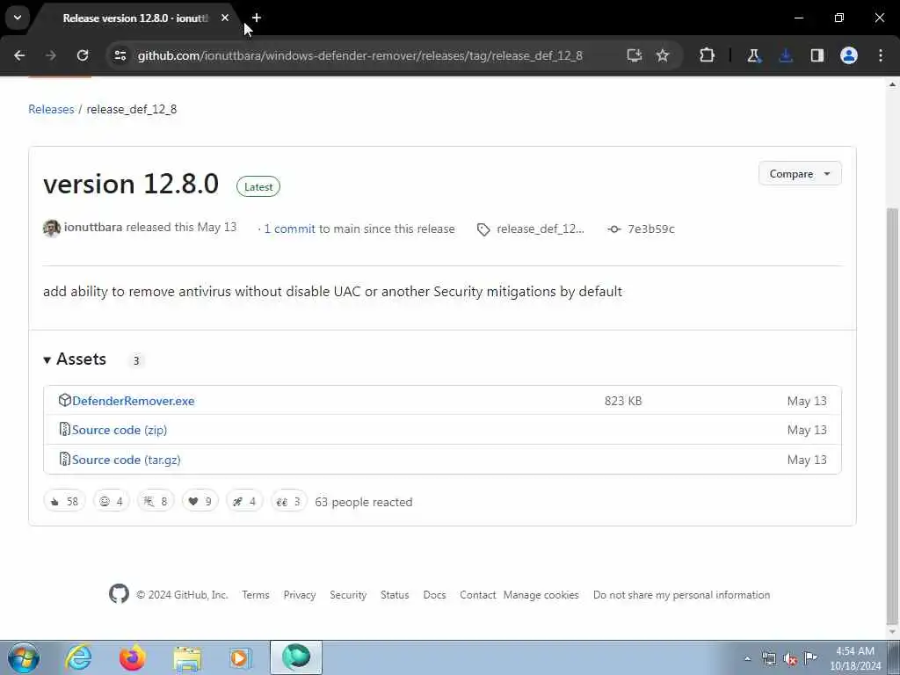
Task: Show hidden tray icons arrow
Action: pos(747,659)
